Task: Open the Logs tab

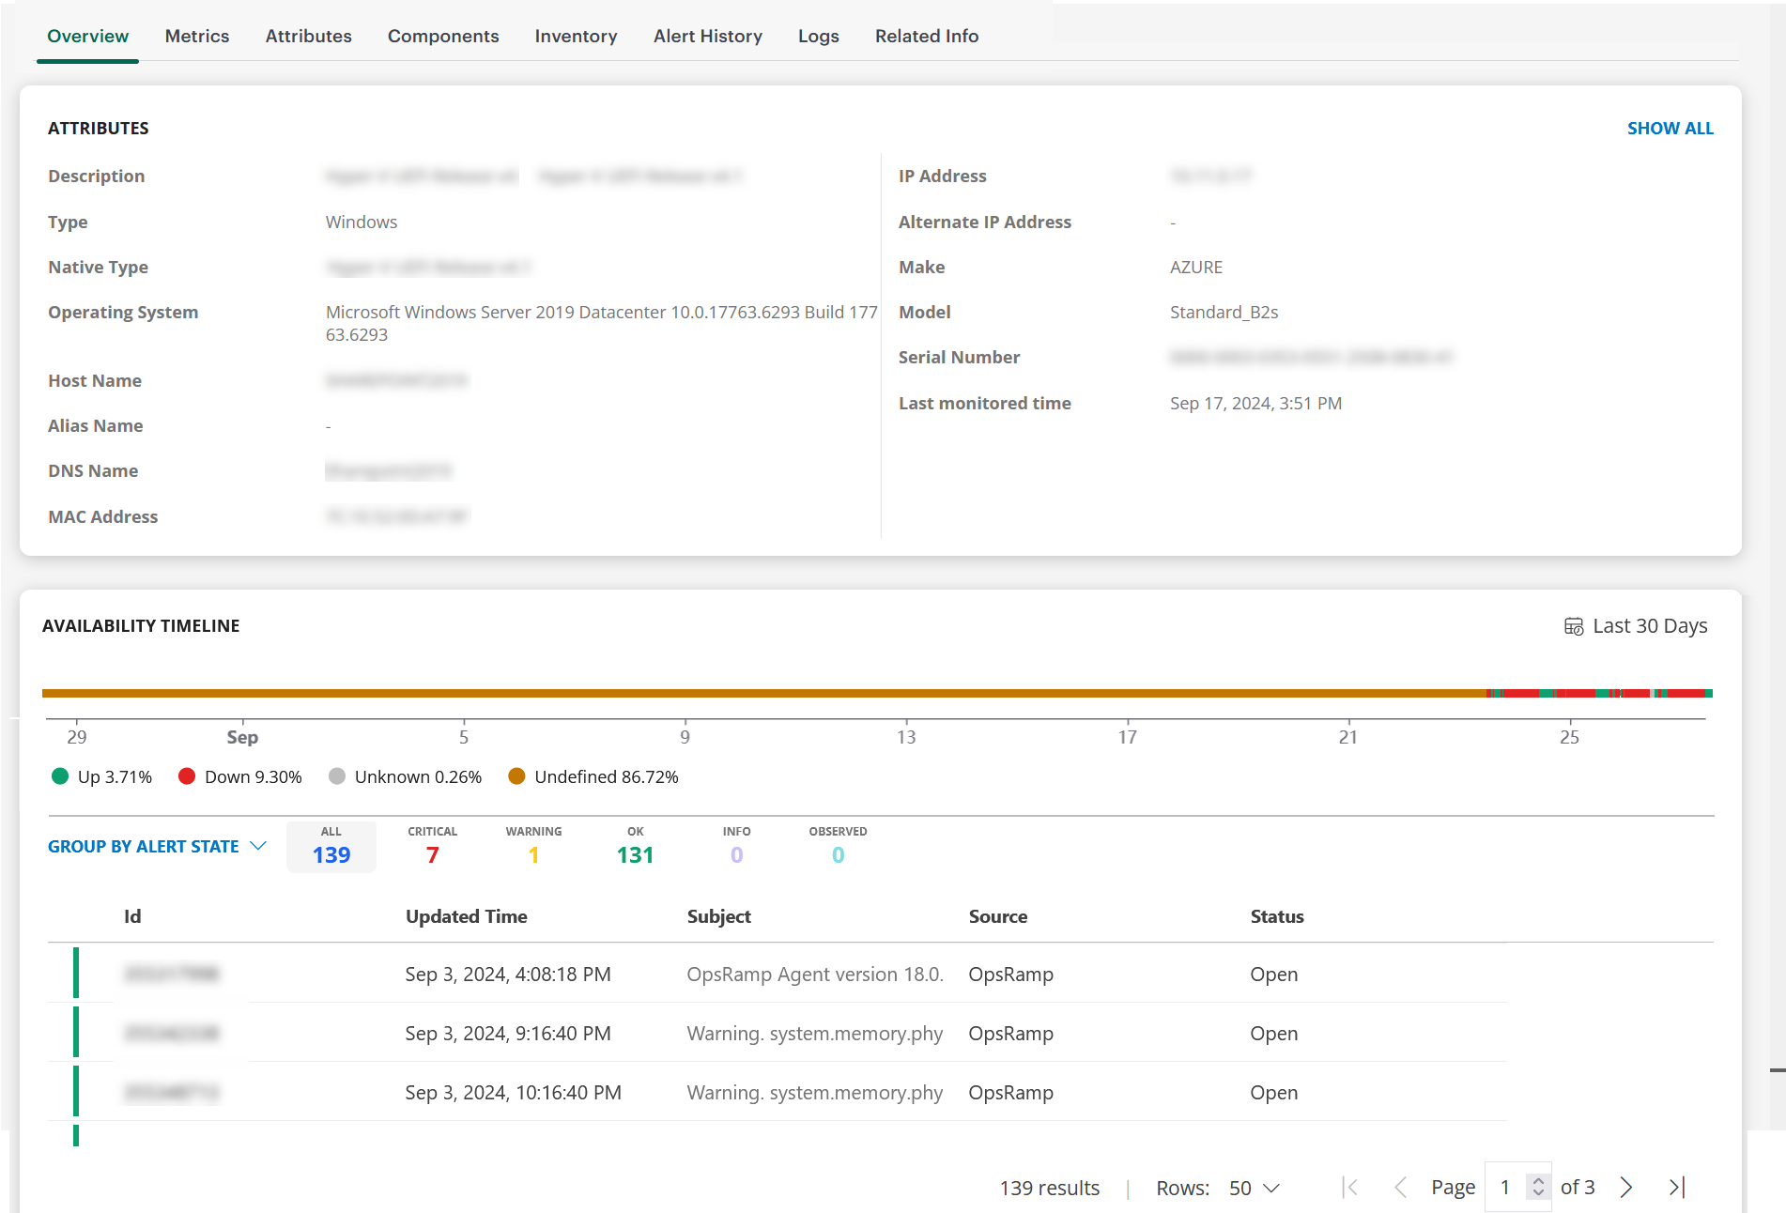Action: coord(819,36)
